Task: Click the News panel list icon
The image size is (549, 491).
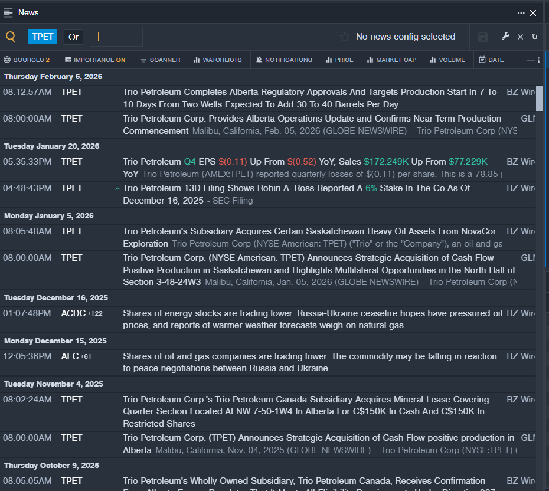Action: (8, 13)
